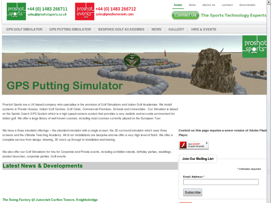The image size is (271, 203).
Task: Open the News section
Action: [x=157, y=29]
